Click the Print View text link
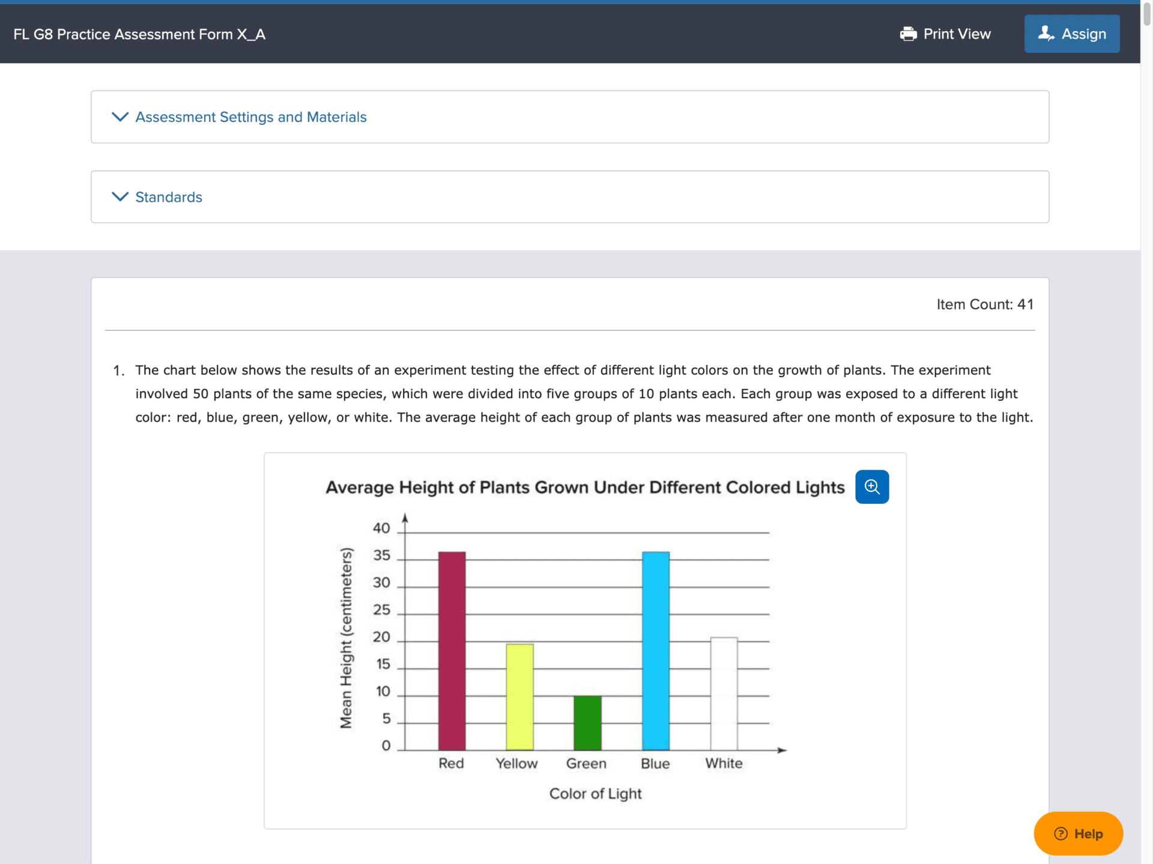This screenshot has height=864, width=1153. 957,34
